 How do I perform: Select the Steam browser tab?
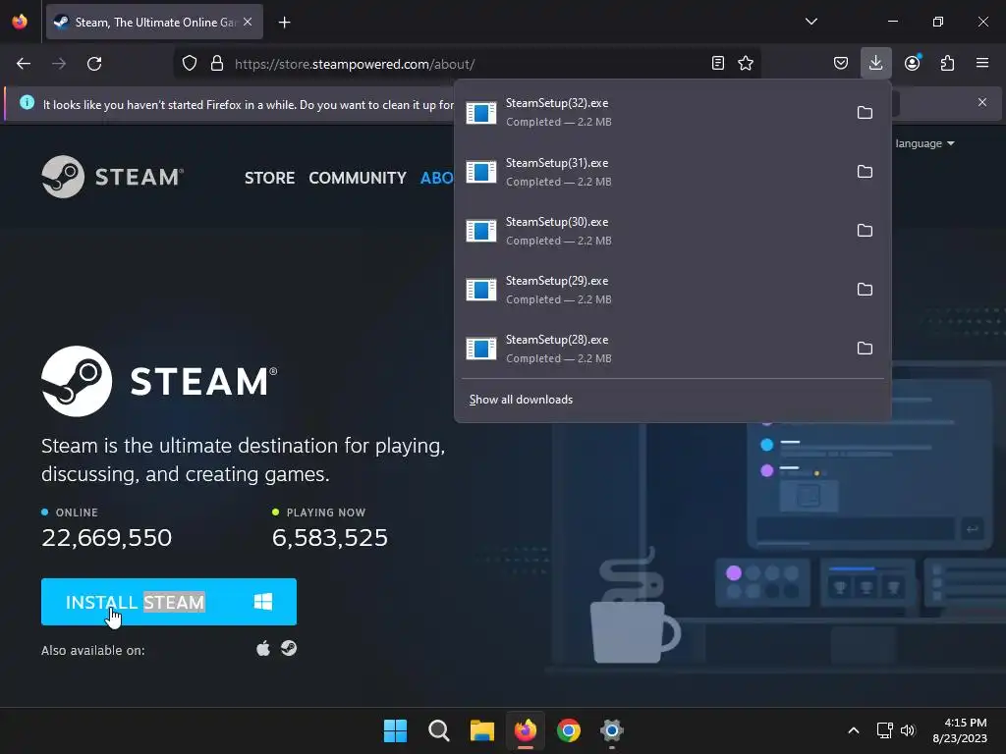coord(154,22)
